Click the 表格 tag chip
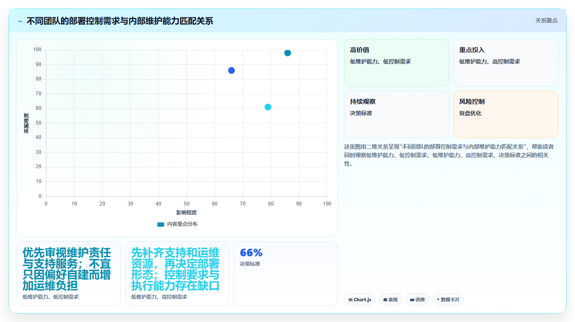Viewport: 575px width, 322px height. click(390, 300)
